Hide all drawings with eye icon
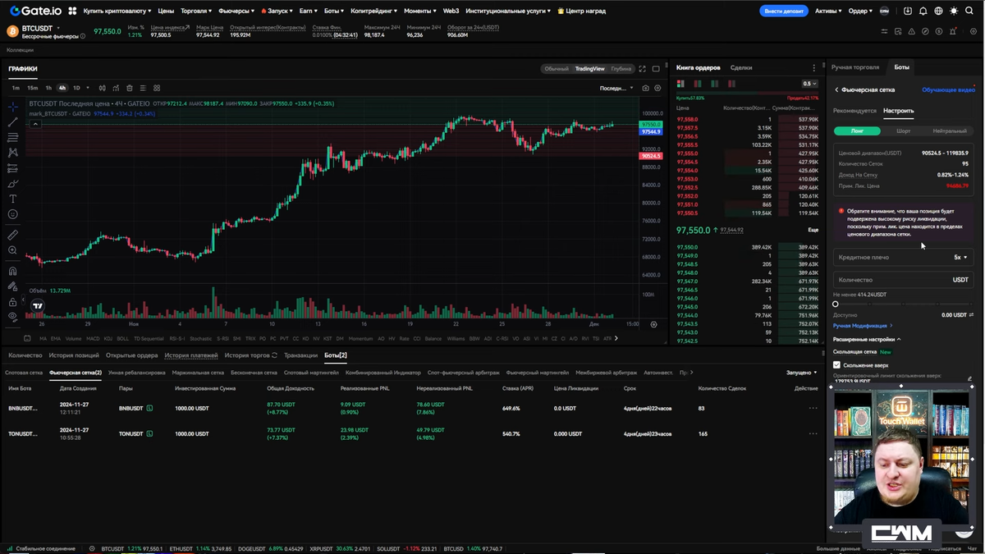Viewport: 985px width, 554px height. (x=12, y=317)
